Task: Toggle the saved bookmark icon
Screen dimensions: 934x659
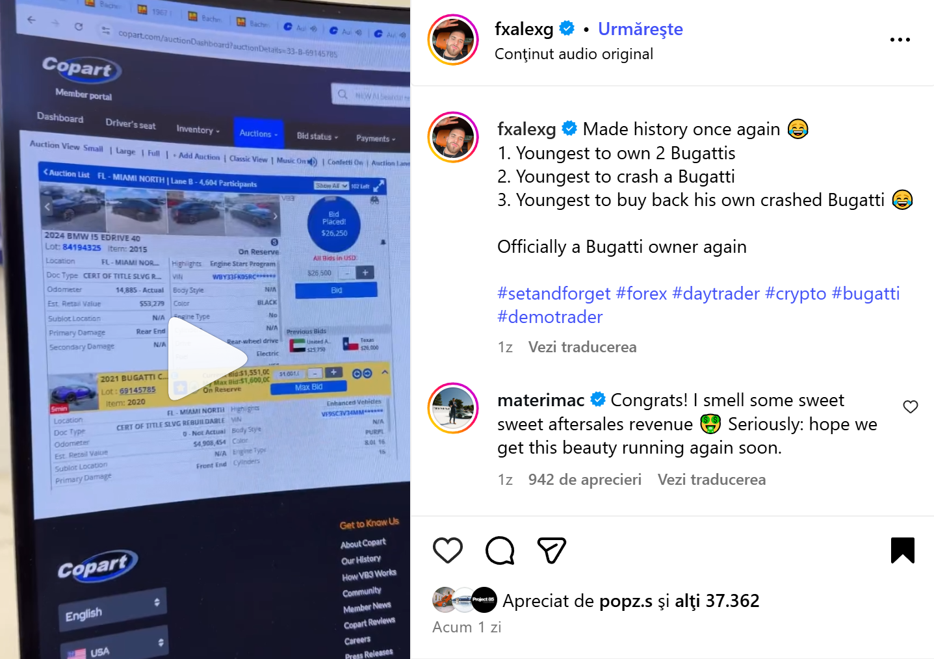Action: coord(902,550)
